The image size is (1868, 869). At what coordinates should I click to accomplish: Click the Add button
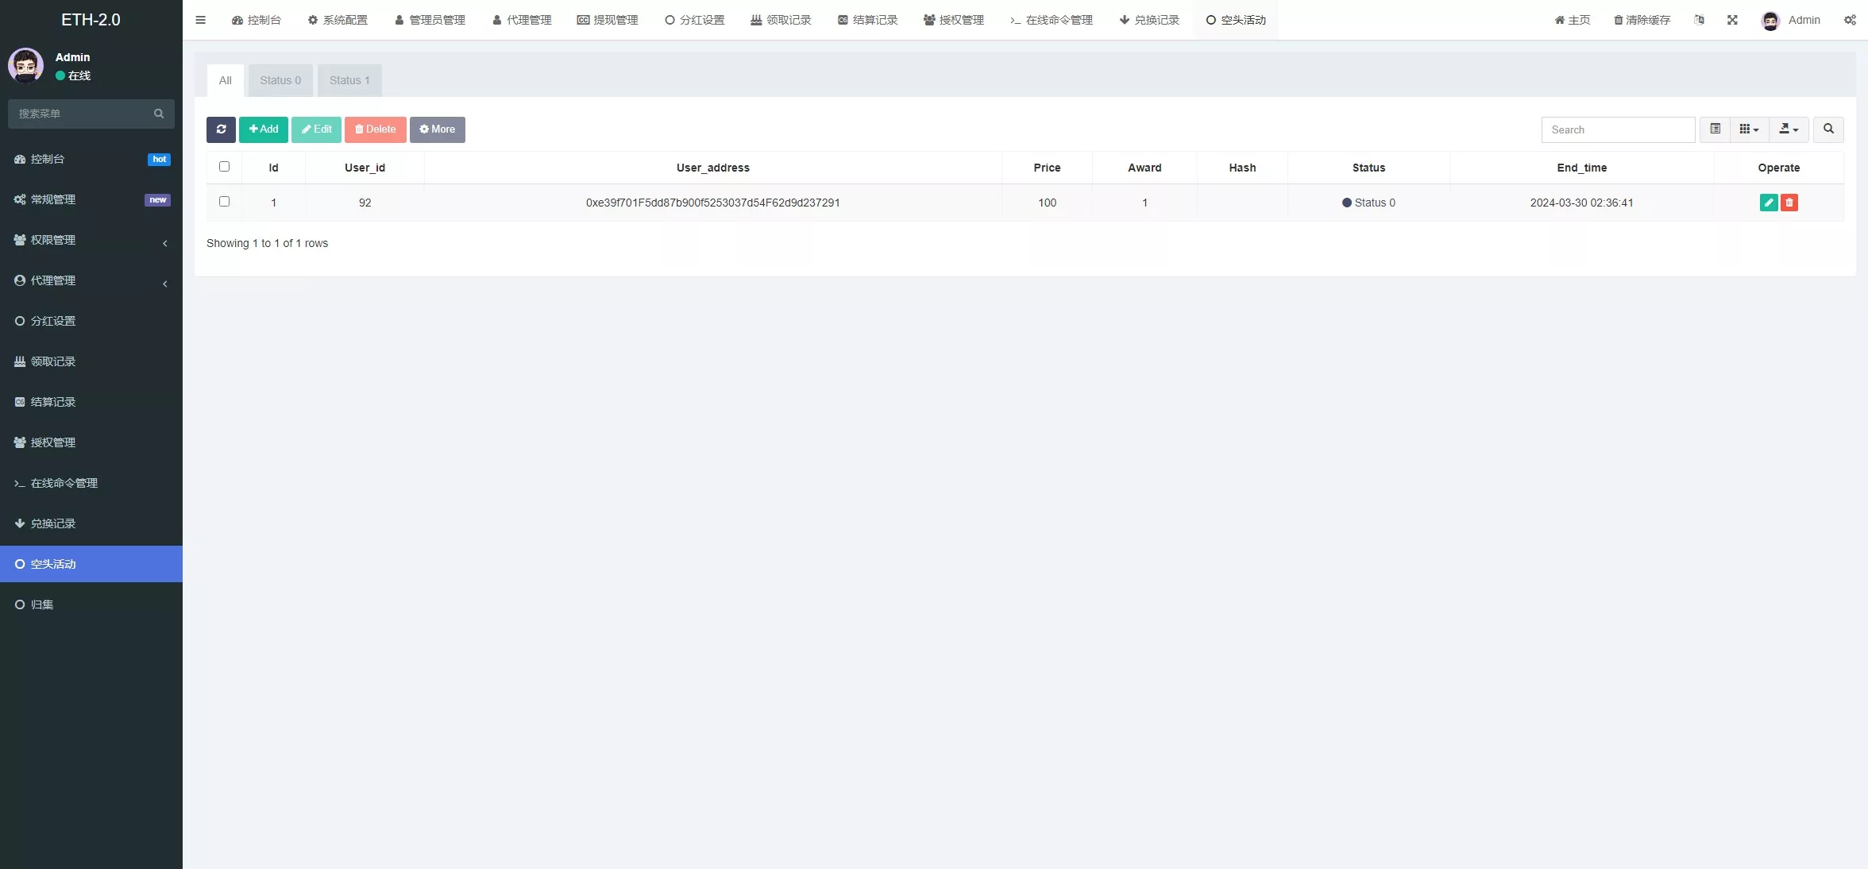click(x=263, y=129)
